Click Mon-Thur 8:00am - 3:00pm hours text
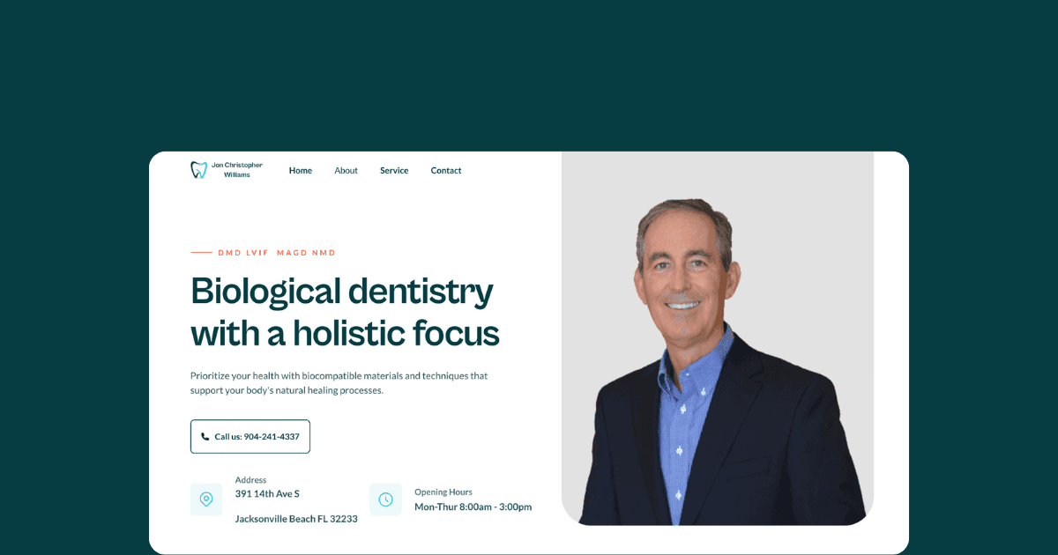The image size is (1058, 555). point(473,507)
